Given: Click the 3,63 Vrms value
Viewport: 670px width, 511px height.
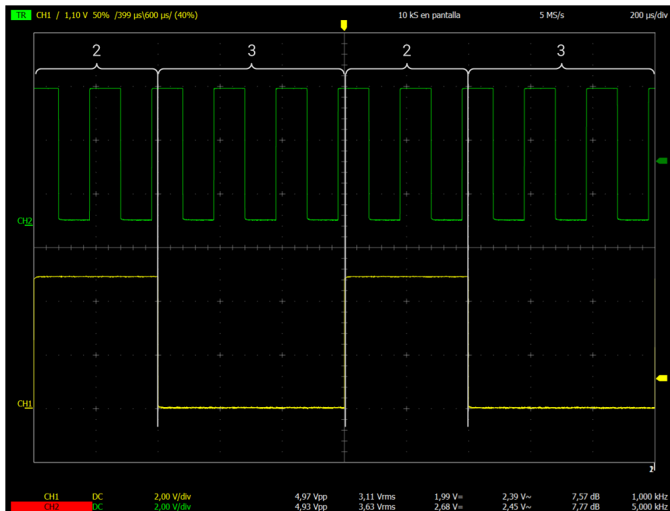Looking at the screenshot, I should 377,507.
